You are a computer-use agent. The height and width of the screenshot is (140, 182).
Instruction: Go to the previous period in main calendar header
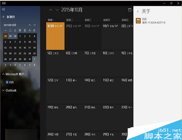point(51,10)
